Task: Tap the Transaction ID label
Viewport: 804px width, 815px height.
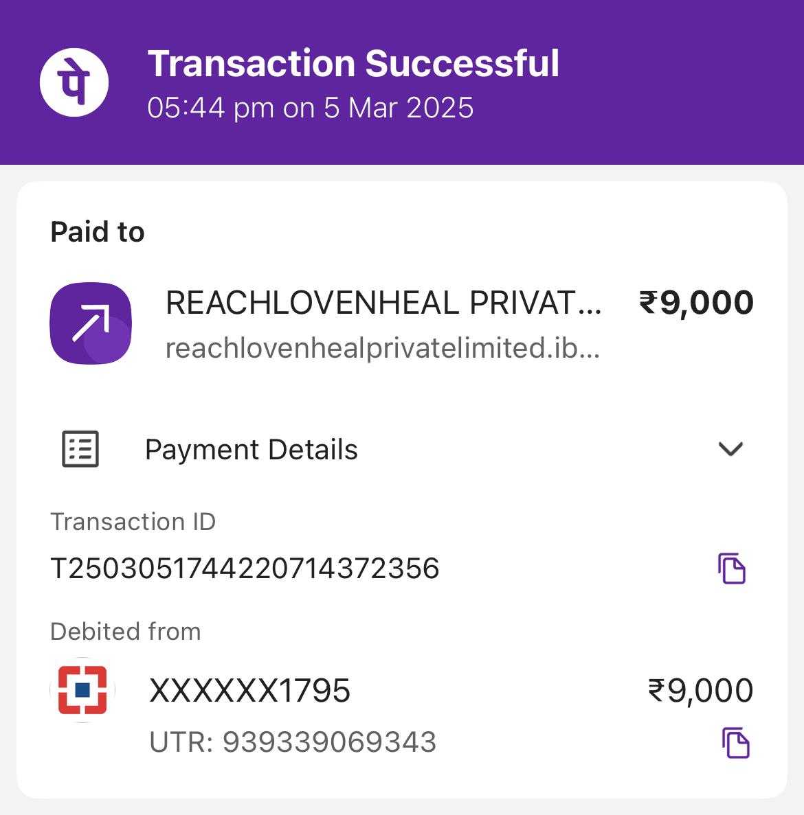Action: [133, 521]
